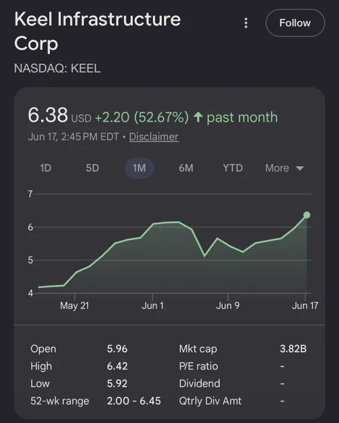Click the green endpoint dot on chart
This screenshot has width=339, height=423.
307,215
